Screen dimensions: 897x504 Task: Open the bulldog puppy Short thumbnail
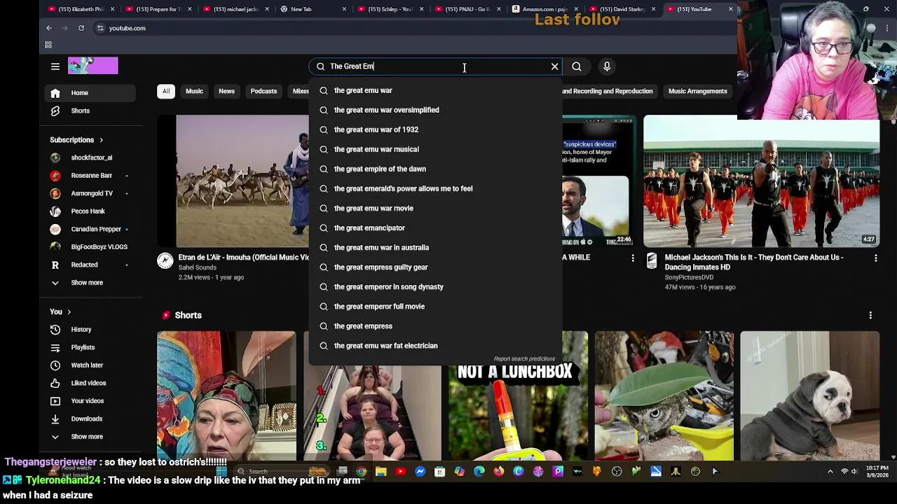809,395
